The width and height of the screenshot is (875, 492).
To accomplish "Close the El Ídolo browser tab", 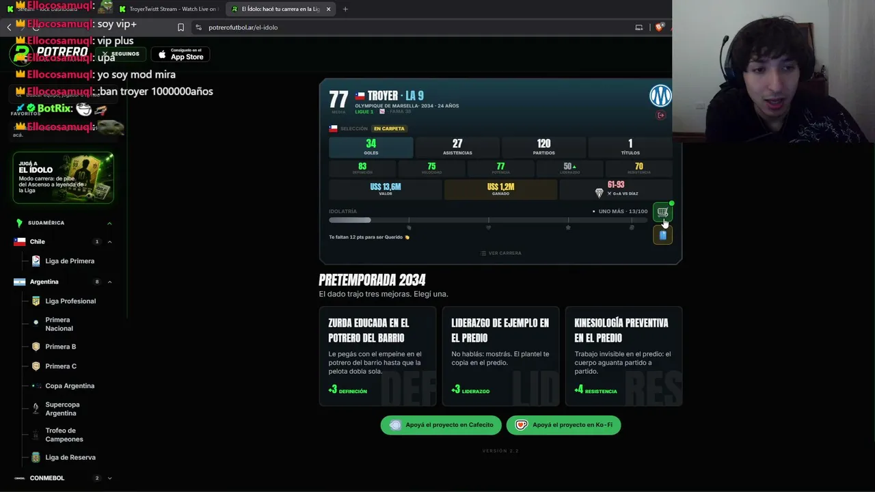I will (329, 9).
